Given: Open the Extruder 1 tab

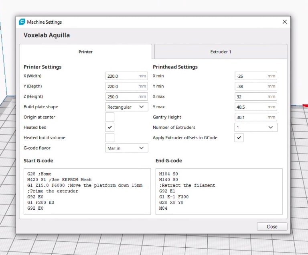Looking at the screenshot, I should point(221,52).
